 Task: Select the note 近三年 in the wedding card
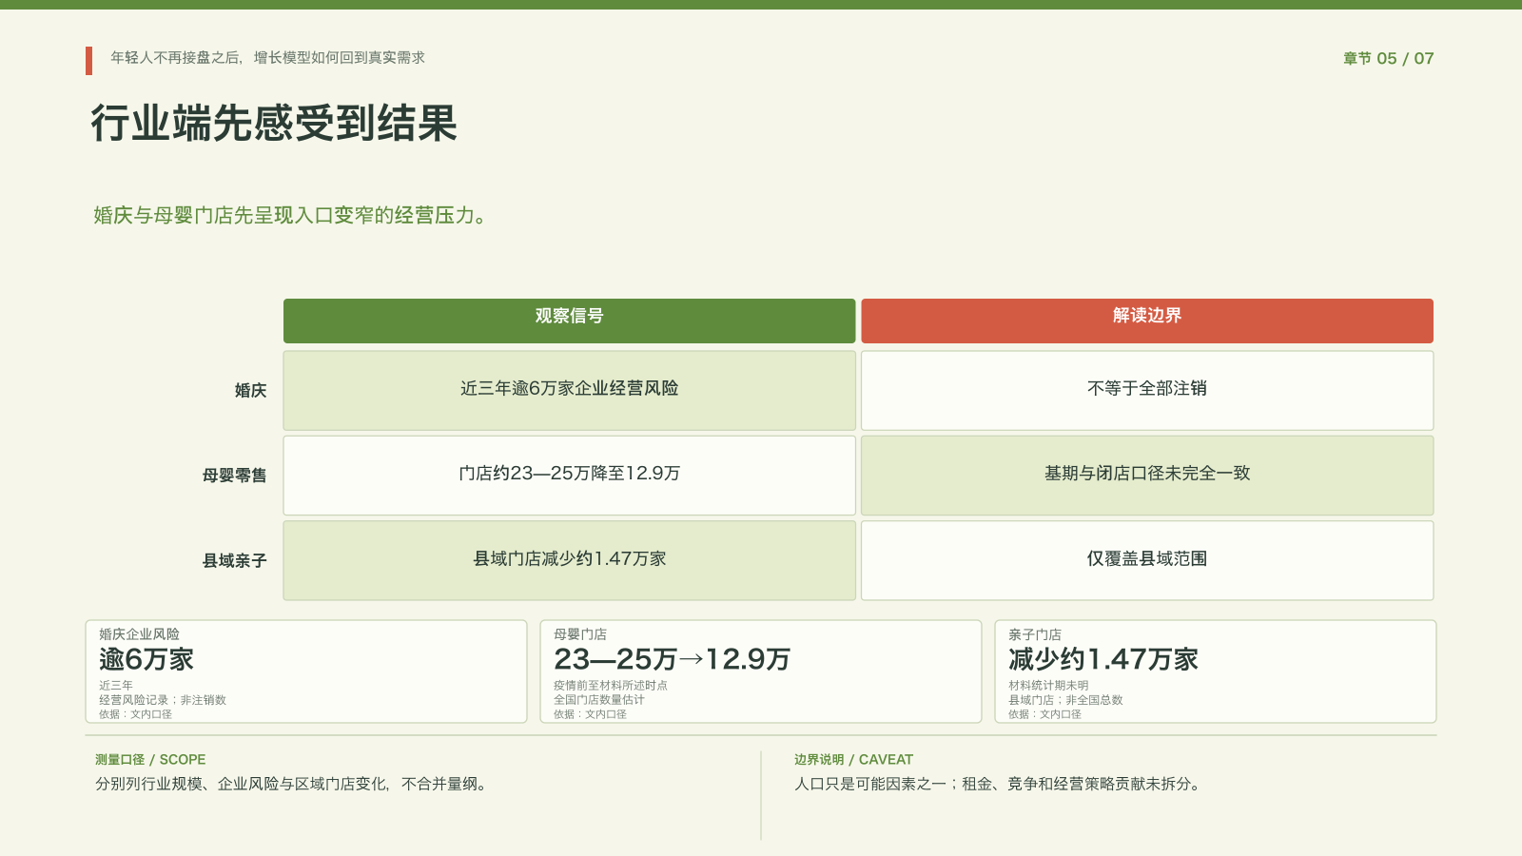(116, 686)
